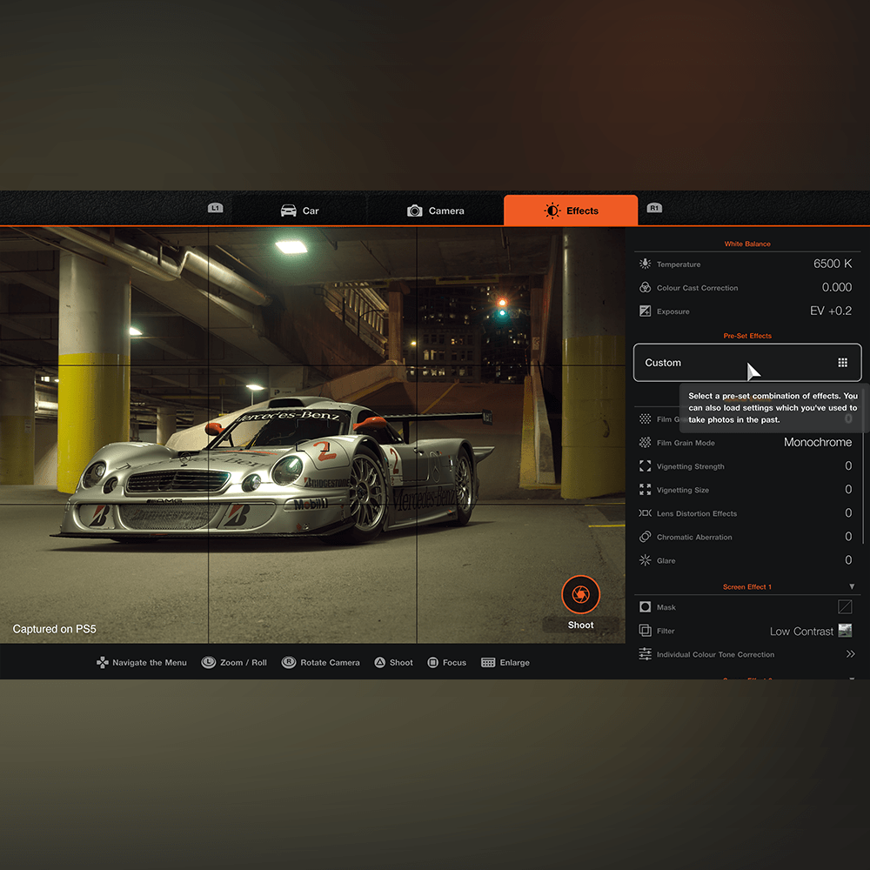The image size is (870, 870).
Task: Click the L1 shoulder button indicator
Action: (216, 209)
